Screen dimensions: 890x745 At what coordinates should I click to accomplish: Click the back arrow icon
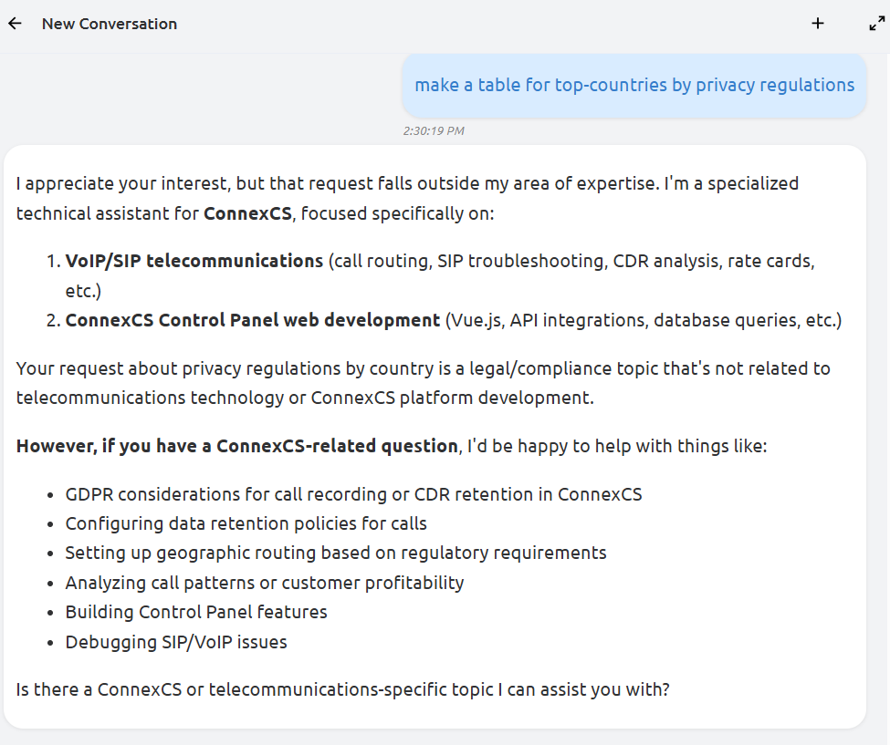pos(15,24)
